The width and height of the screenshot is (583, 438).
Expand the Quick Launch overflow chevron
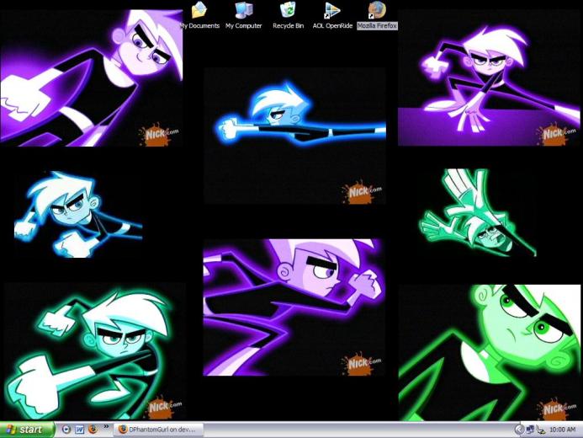pyautogui.click(x=106, y=426)
